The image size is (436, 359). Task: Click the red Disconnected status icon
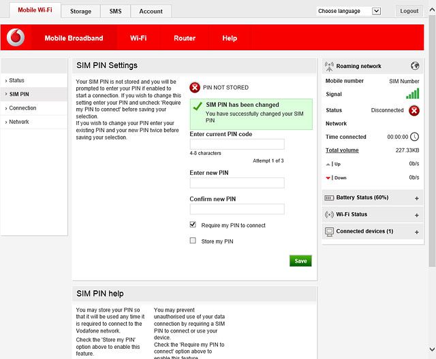coord(414,111)
